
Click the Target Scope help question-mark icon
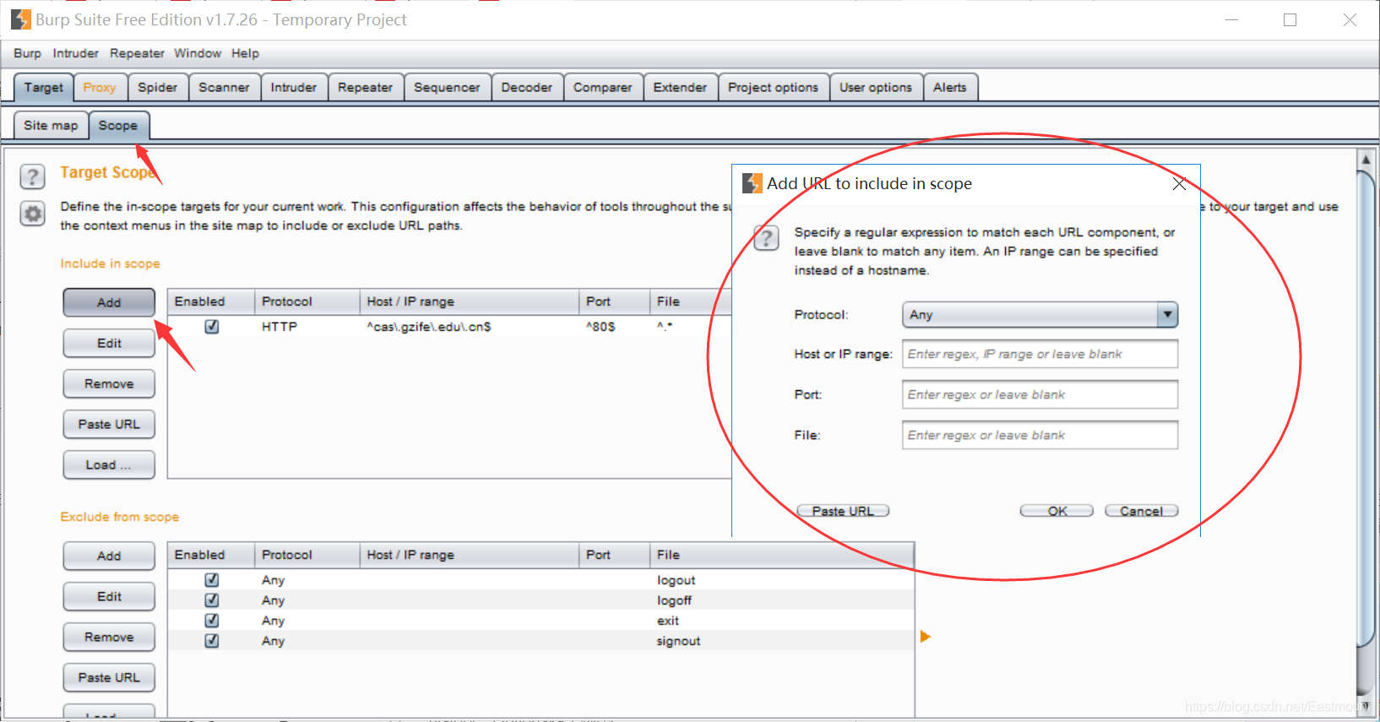click(x=32, y=176)
